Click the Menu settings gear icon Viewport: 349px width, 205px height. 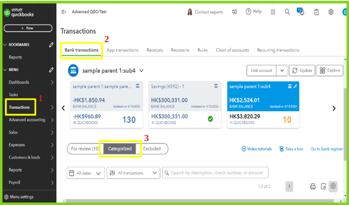[x=6, y=197]
